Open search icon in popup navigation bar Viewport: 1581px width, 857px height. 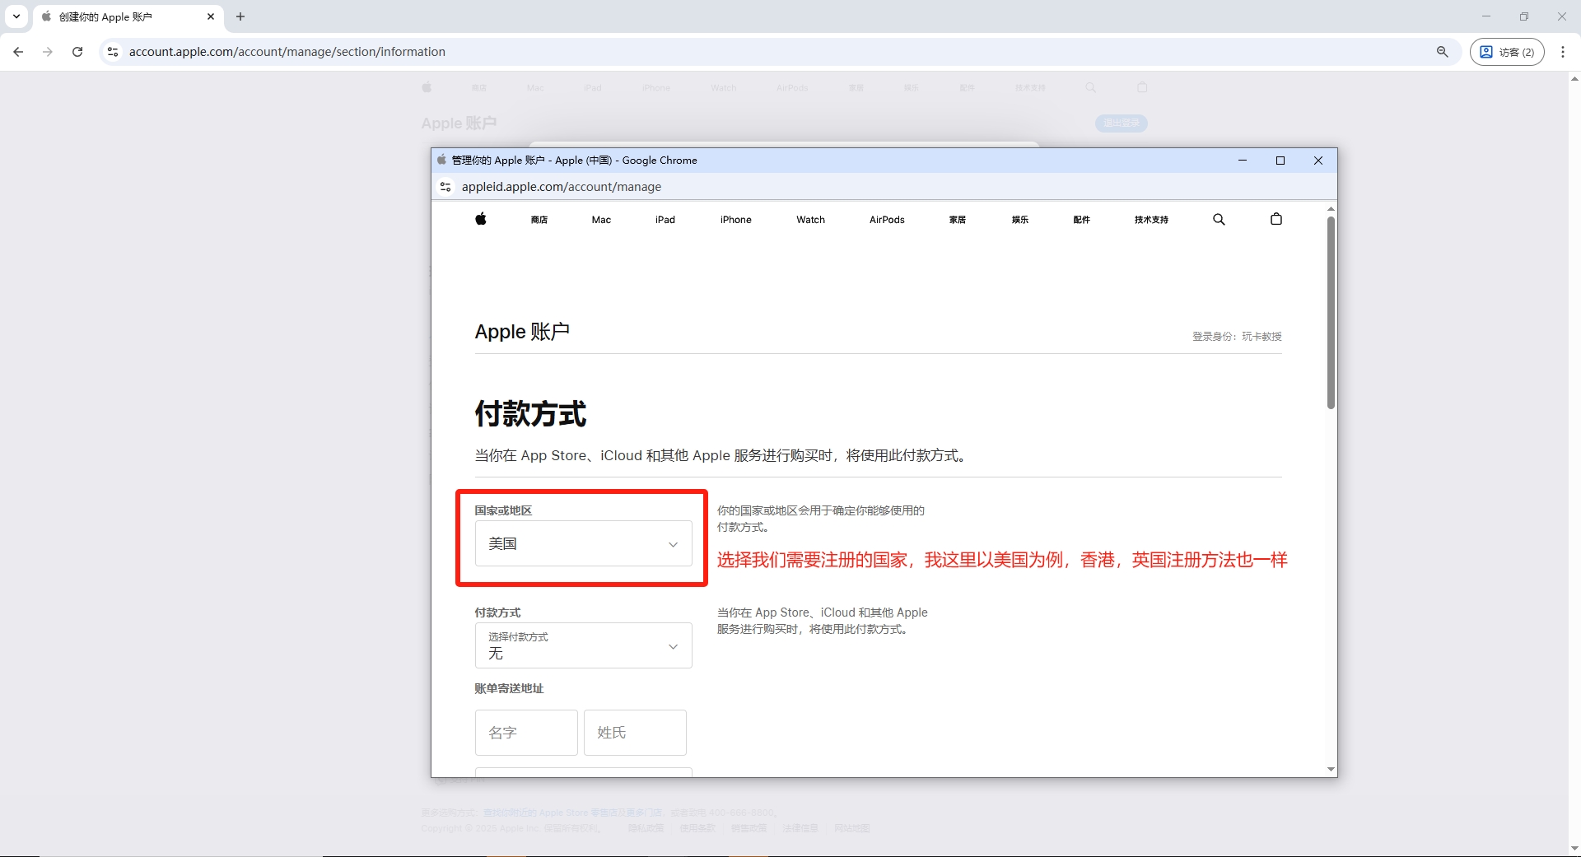[1219, 219]
